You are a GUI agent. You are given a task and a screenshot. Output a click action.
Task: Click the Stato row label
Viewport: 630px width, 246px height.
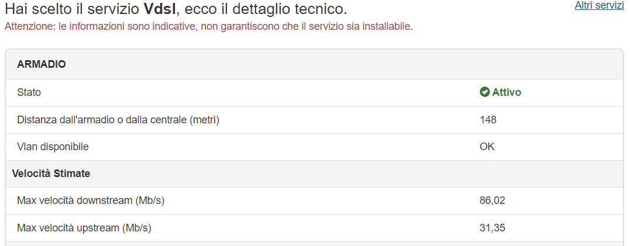(29, 92)
